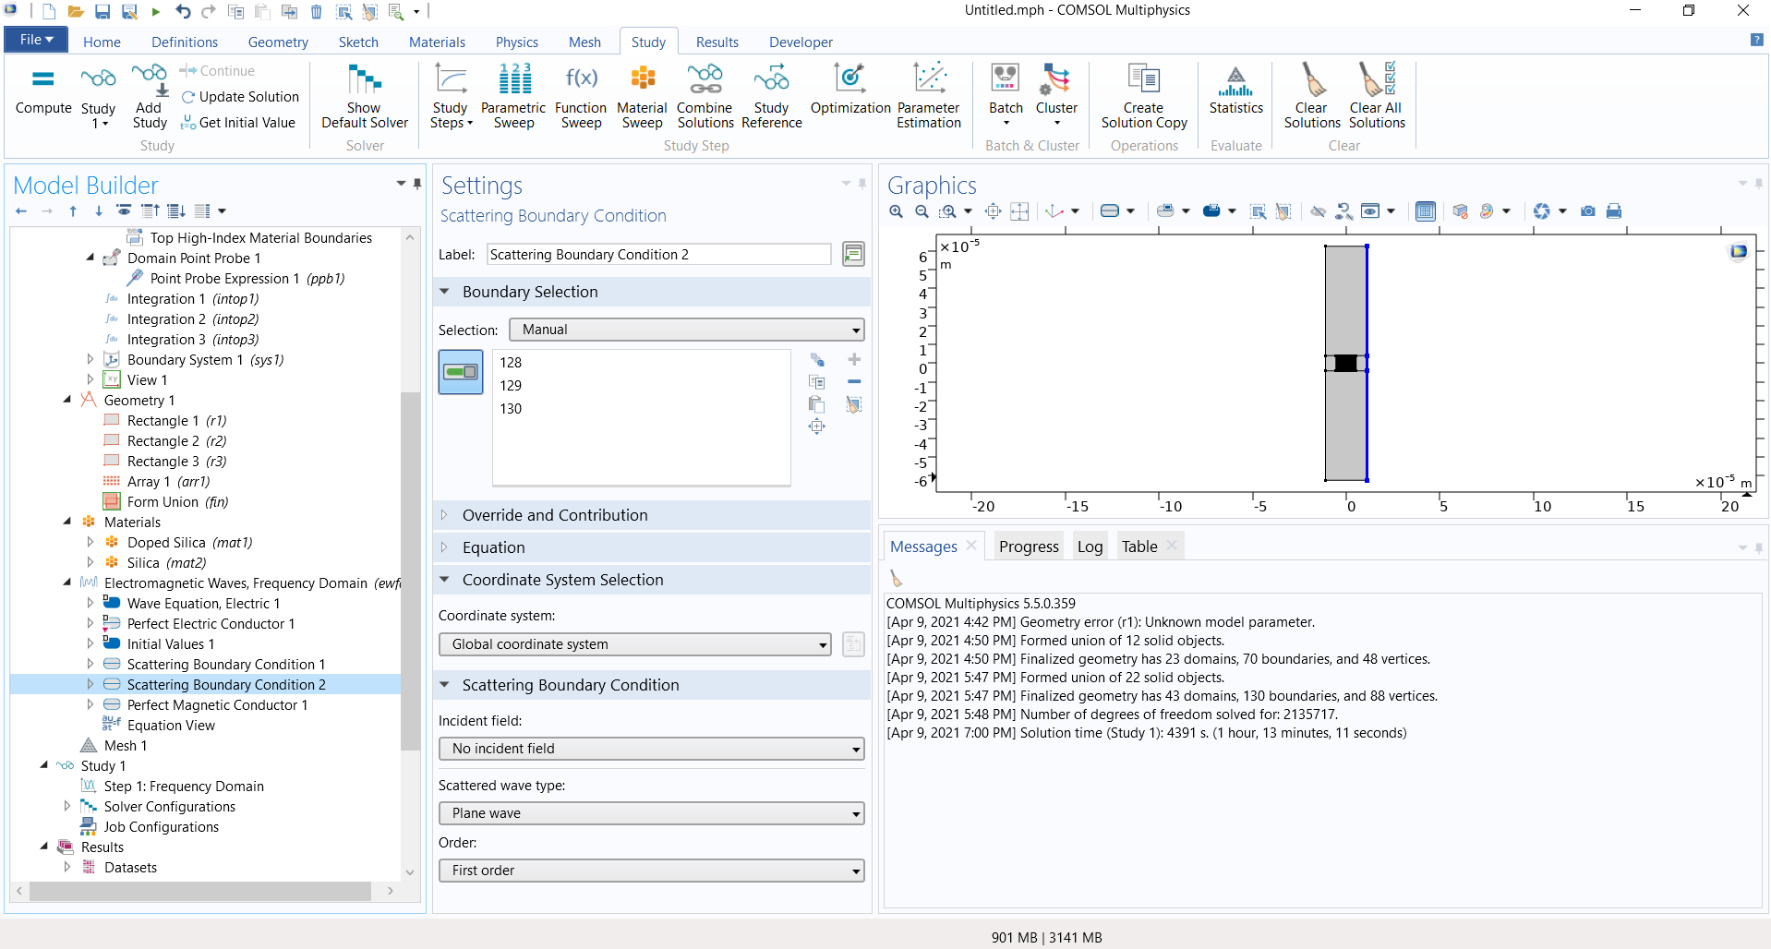Open Order First order dropdown
This screenshot has height=949, width=1771.
click(x=652, y=871)
